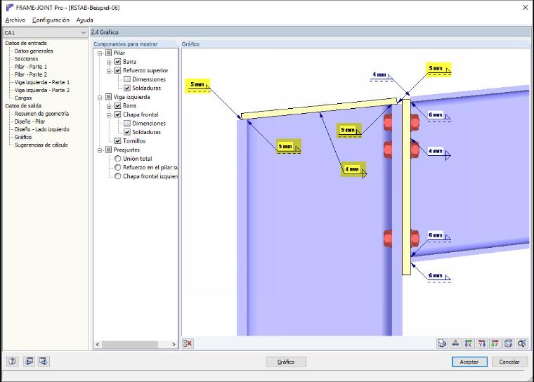Click the zoom all magnifier icon
This screenshot has width=534, height=382.
pos(522,343)
